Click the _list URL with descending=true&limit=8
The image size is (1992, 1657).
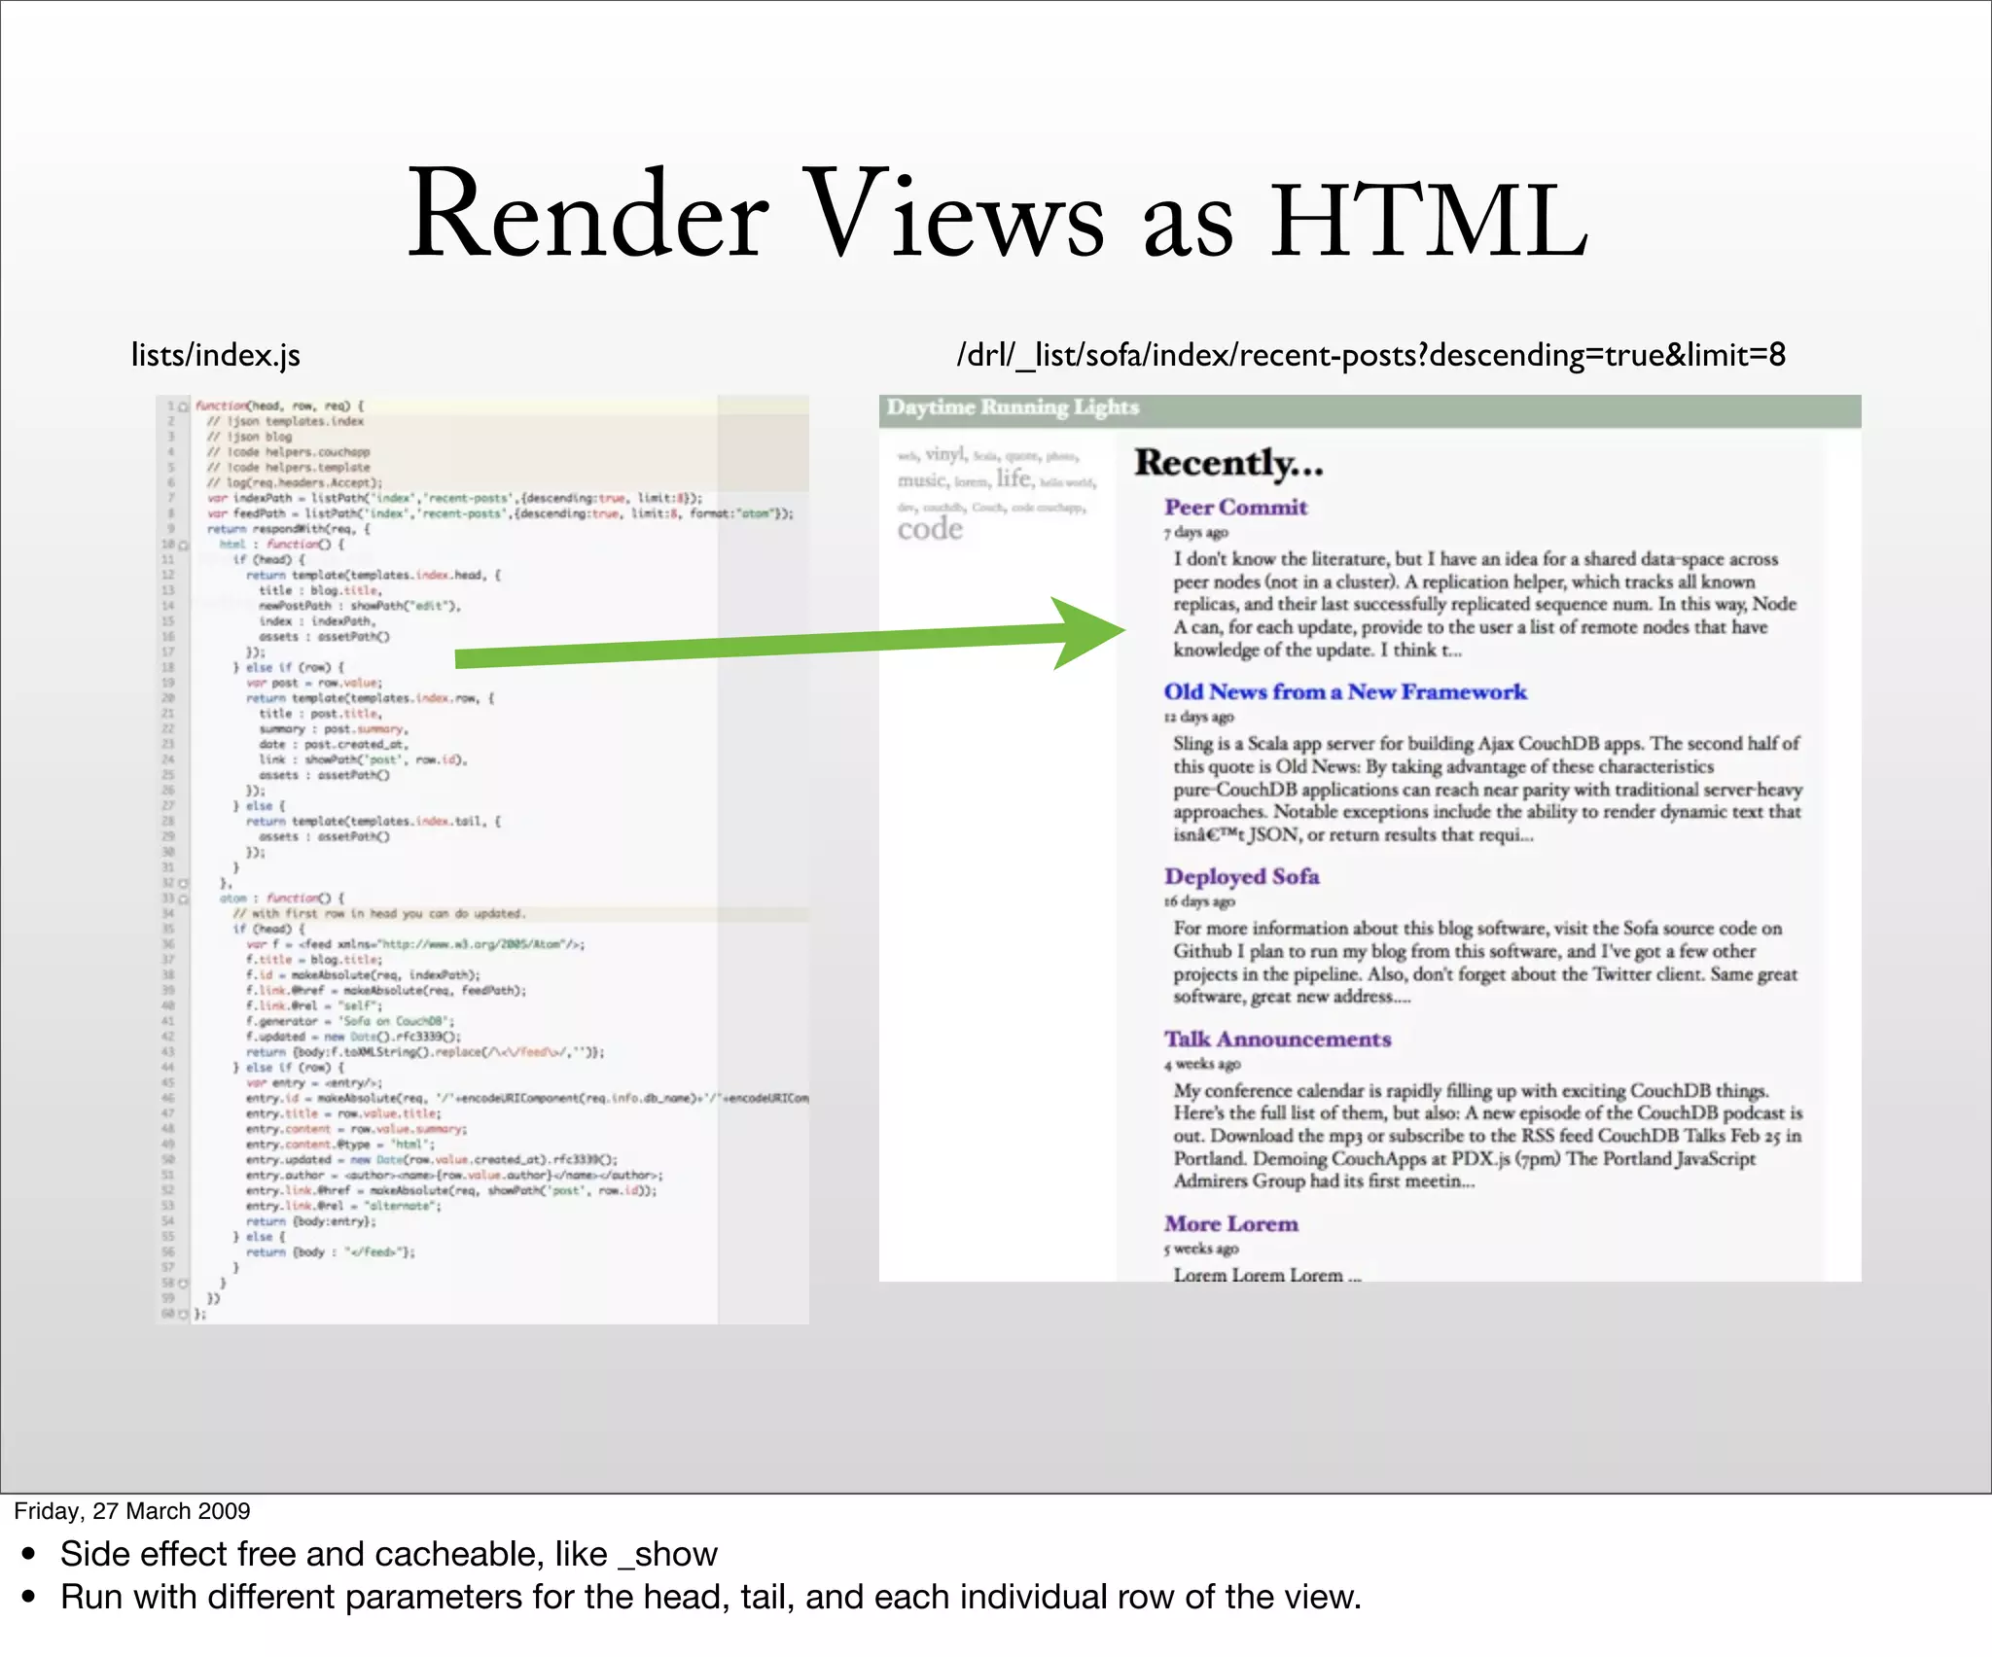pyautogui.click(x=1371, y=355)
